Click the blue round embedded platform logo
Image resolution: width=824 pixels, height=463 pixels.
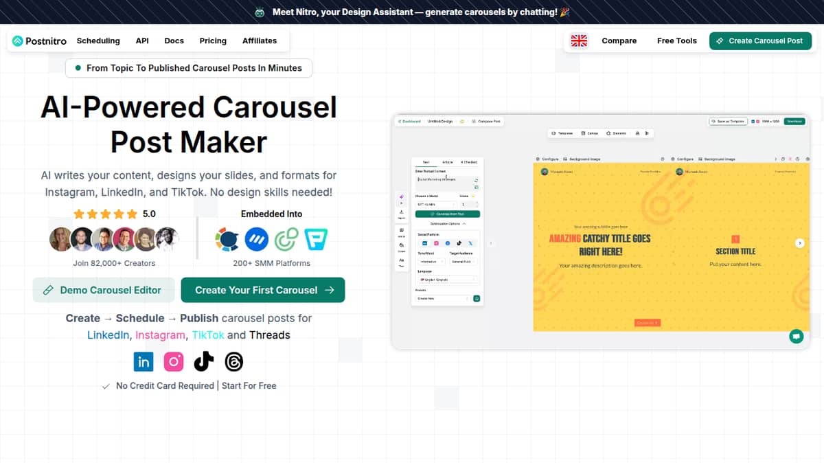[x=256, y=238]
